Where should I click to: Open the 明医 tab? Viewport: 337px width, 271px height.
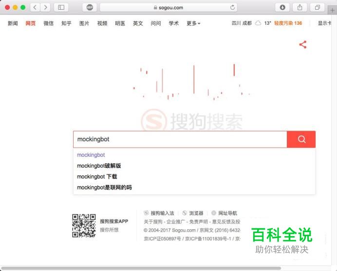tap(120, 23)
